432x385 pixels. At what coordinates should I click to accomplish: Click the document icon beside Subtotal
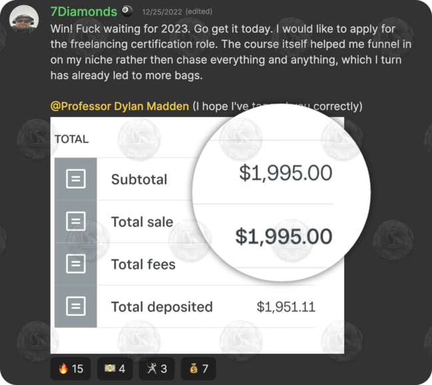[76, 179]
